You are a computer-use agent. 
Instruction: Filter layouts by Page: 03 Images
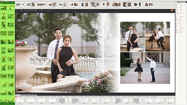click(x=34, y=96)
